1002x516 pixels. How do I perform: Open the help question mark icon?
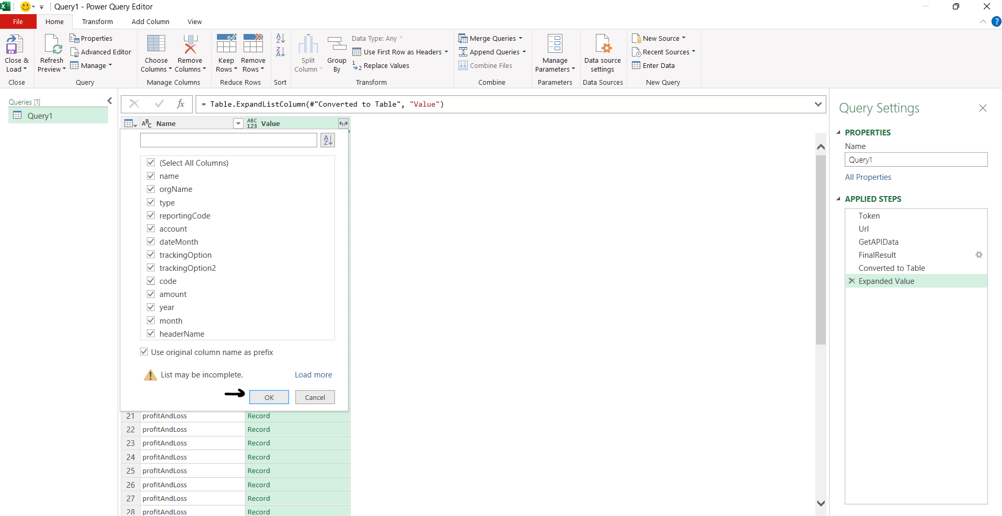(x=996, y=21)
